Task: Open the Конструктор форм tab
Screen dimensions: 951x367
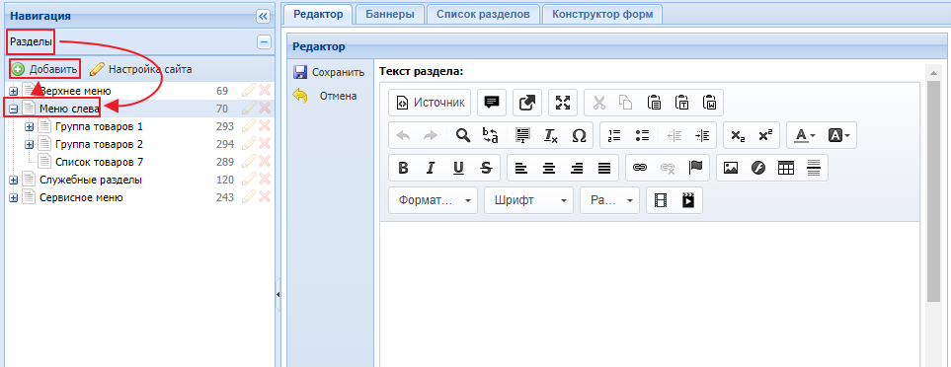Action: point(602,14)
